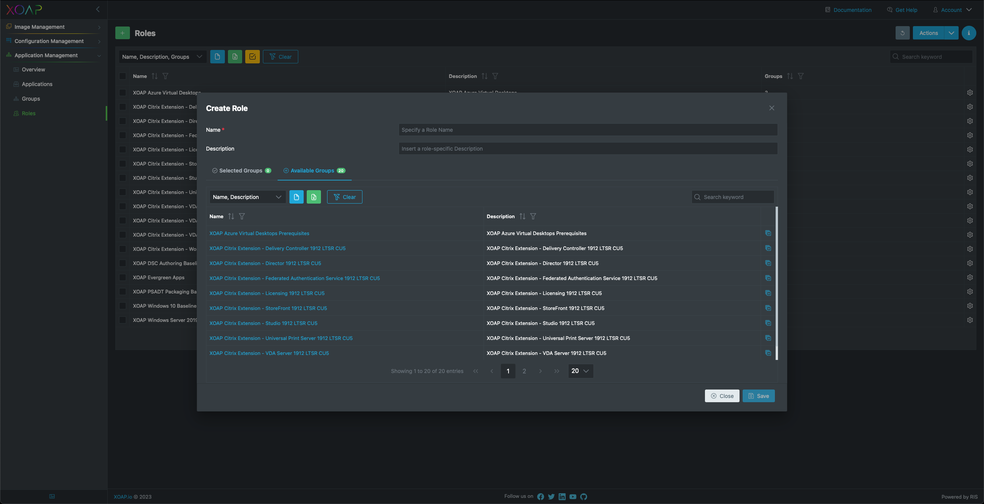Collapse Application Management section
Screen dimensions: 984x504
click(53, 55)
